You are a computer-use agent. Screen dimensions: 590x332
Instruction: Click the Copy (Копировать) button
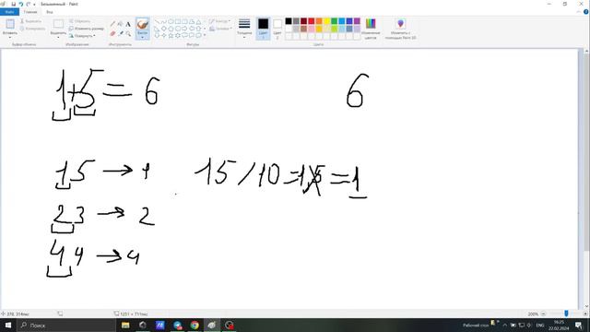click(x=33, y=29)
